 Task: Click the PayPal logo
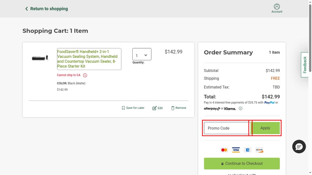pyautogui.click(x=269, y=103)
